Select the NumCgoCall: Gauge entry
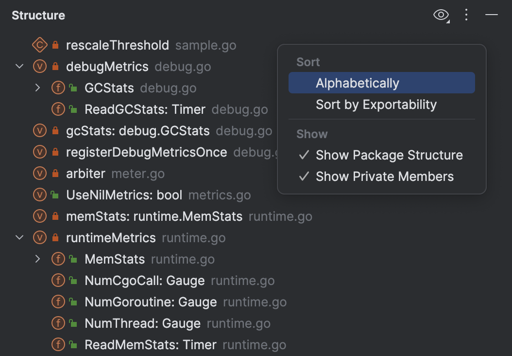The image size is (512, 356). pyautogui.click(x=144, y=281)
